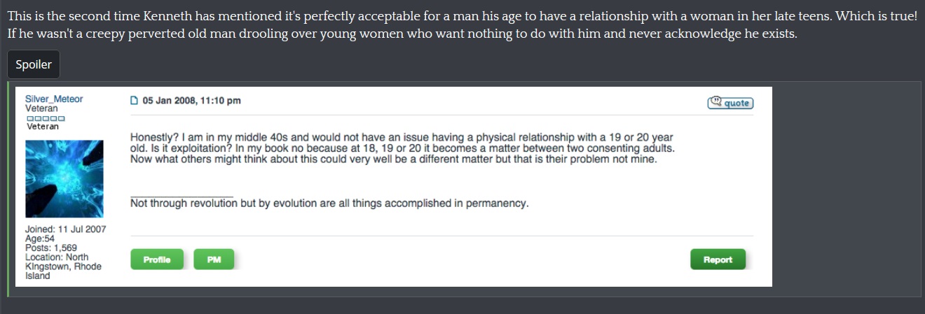925x314 pixels.
Task: Click the evolution signature line text
Action: click(x=329, y=204)
